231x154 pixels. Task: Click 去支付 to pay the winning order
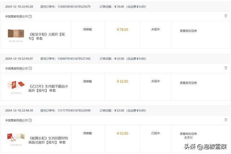click(188, 137)
